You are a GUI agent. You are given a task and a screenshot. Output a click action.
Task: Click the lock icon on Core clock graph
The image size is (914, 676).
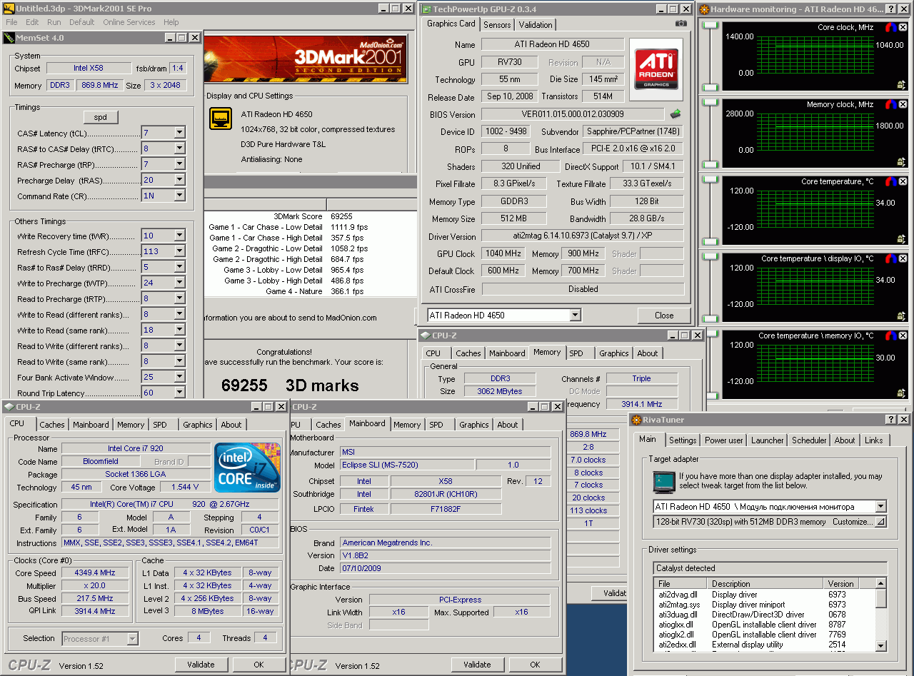[901, 84]
